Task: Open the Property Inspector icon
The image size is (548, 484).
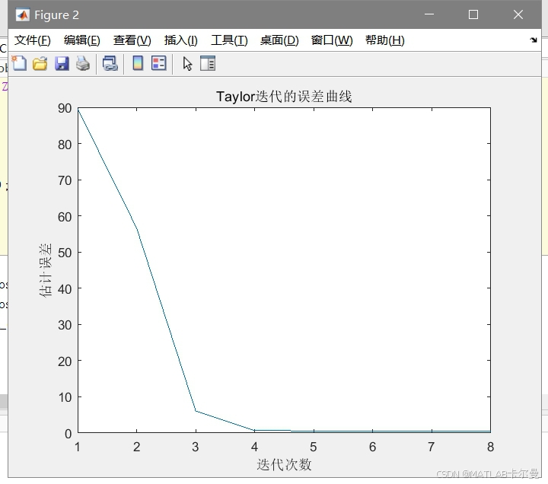Action: click(x=208, y=64)
